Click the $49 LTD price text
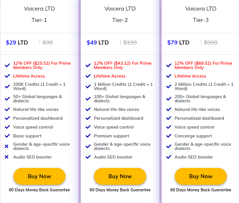The image size is (239, 203). point(97,42)
